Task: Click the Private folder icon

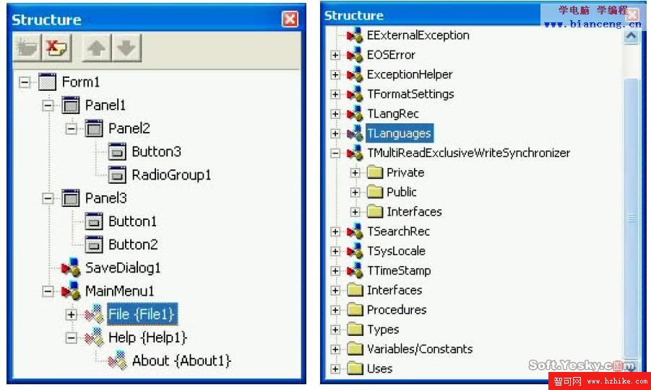Action: [375, 172]
